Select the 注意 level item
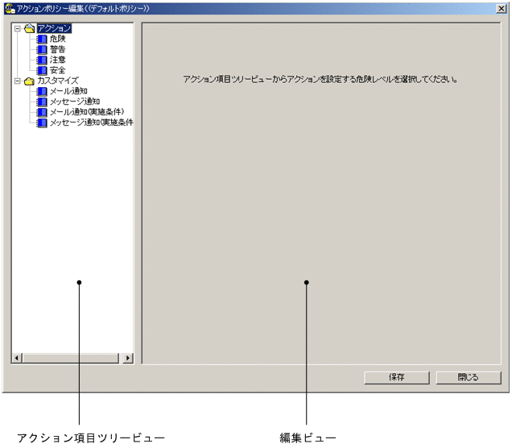The image size is (512, 448). tap(57, 60)
